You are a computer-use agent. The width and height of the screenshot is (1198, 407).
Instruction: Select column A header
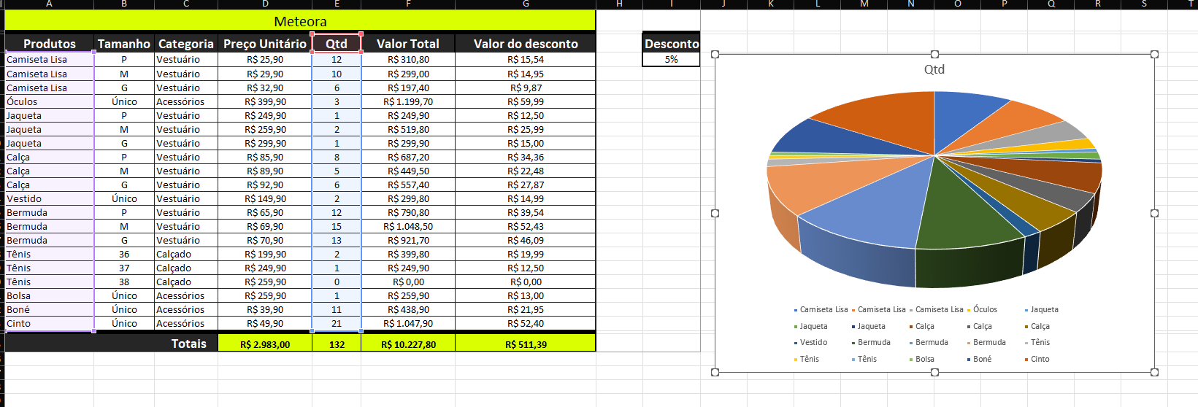coord(50,4)
